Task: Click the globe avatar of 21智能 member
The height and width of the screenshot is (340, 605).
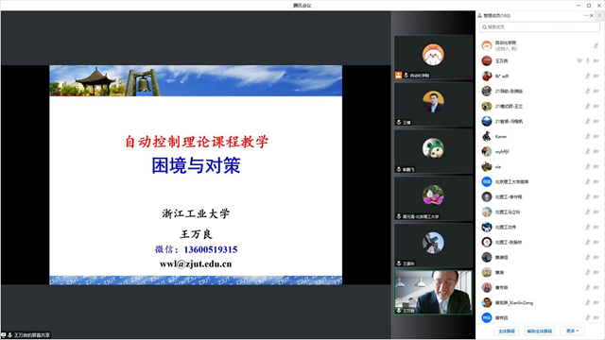Action: coord(487,121)
